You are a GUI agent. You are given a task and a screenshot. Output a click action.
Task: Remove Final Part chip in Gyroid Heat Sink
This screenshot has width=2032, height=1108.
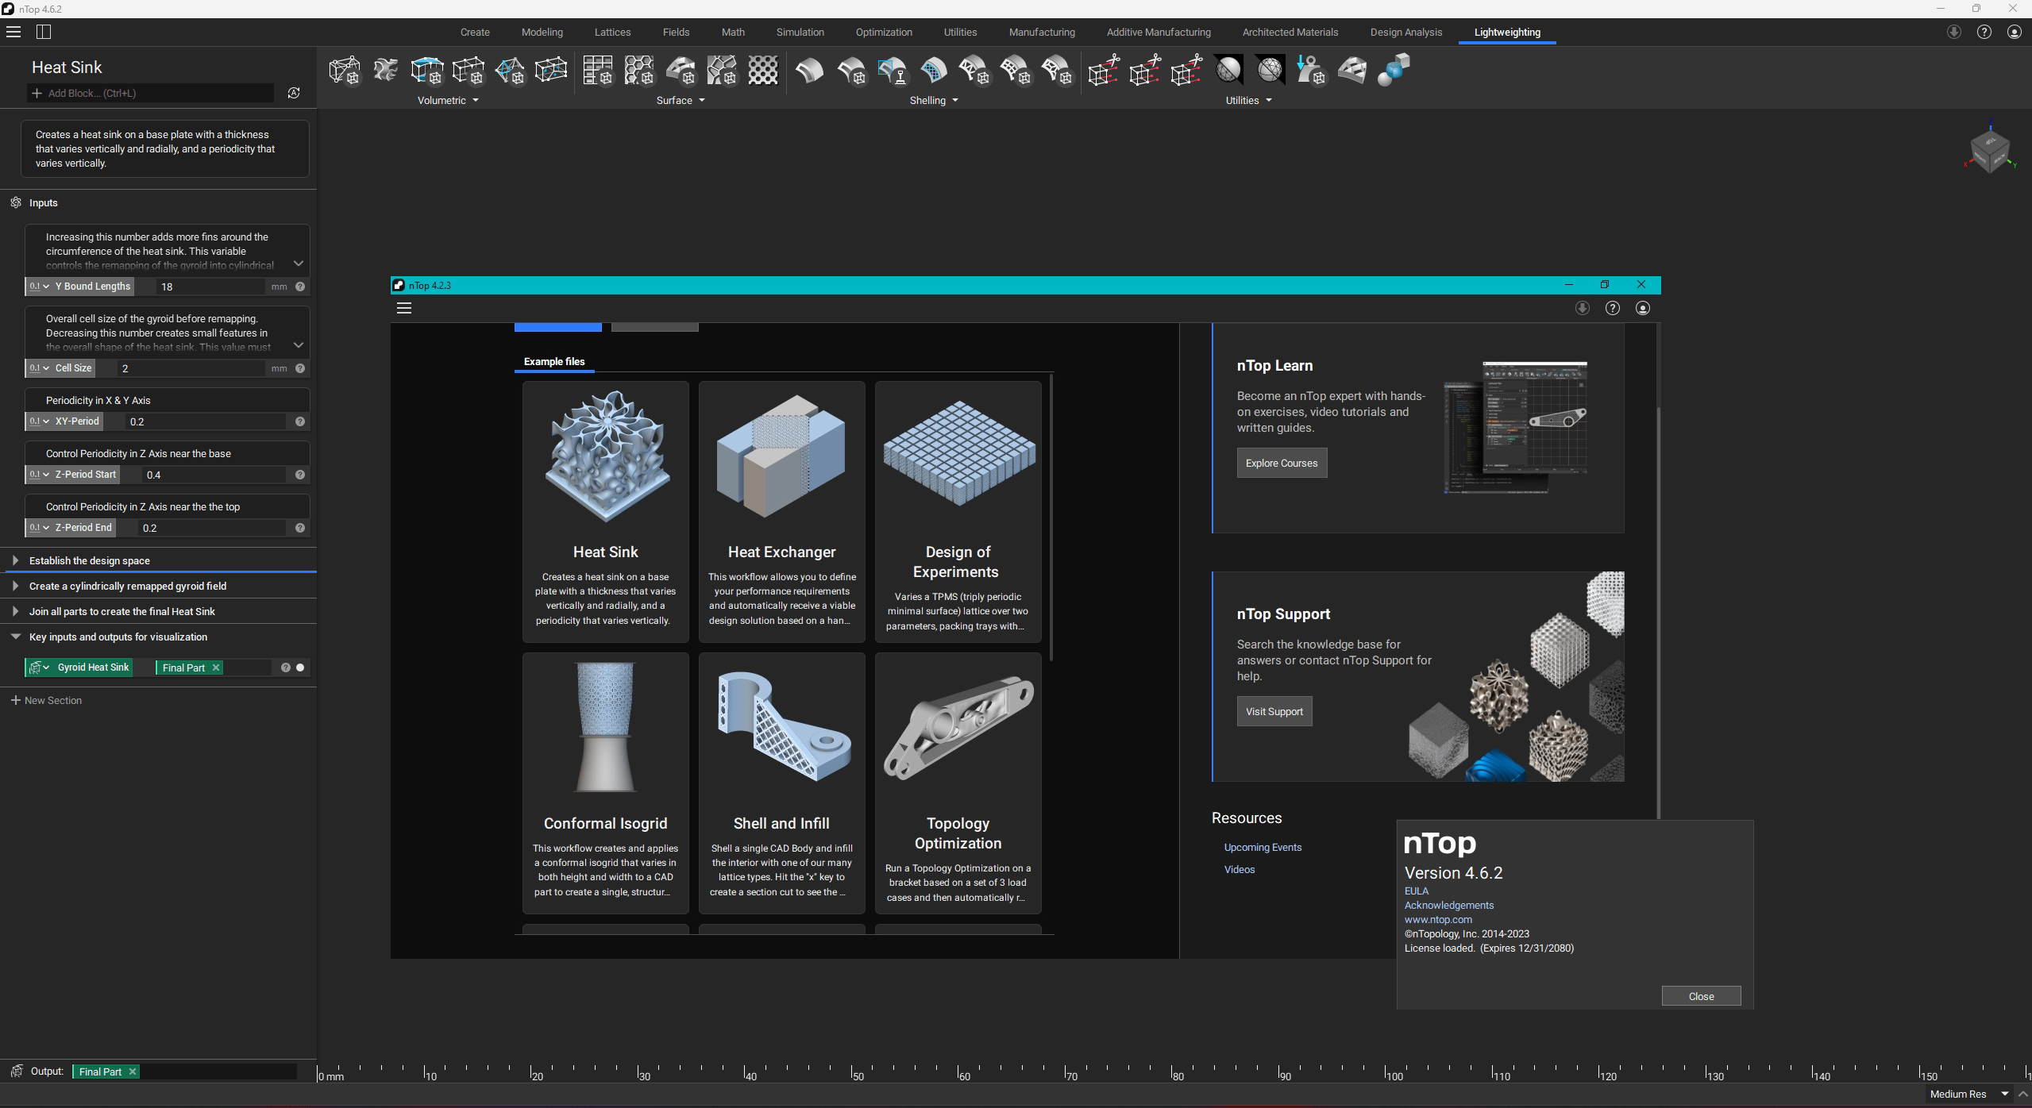click(216, 667)
